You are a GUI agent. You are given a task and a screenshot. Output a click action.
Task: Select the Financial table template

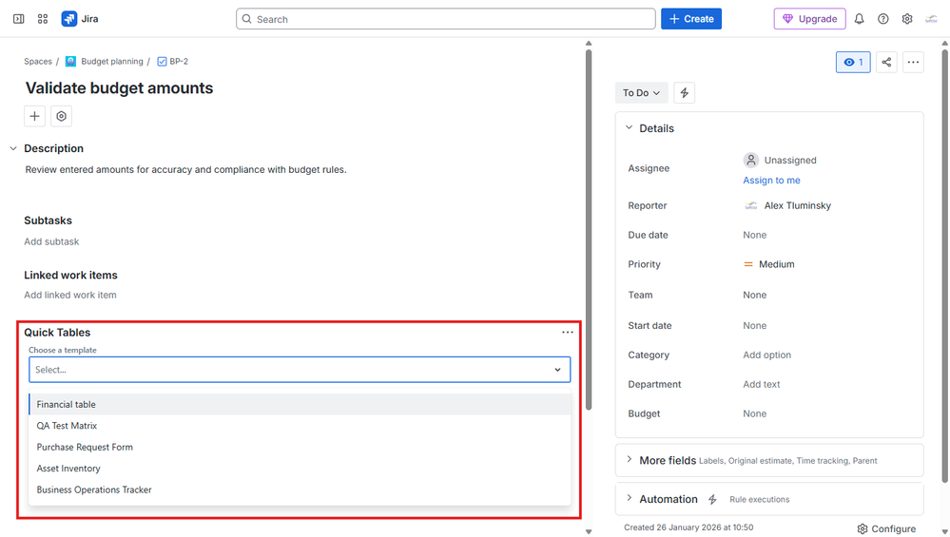tap(300, 404)
